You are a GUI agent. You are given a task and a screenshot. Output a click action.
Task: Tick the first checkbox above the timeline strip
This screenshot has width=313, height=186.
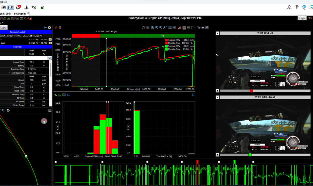click(56, 162)
